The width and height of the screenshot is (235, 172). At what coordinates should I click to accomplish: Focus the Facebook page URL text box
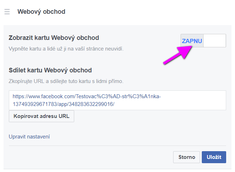[x=117, y=100]
